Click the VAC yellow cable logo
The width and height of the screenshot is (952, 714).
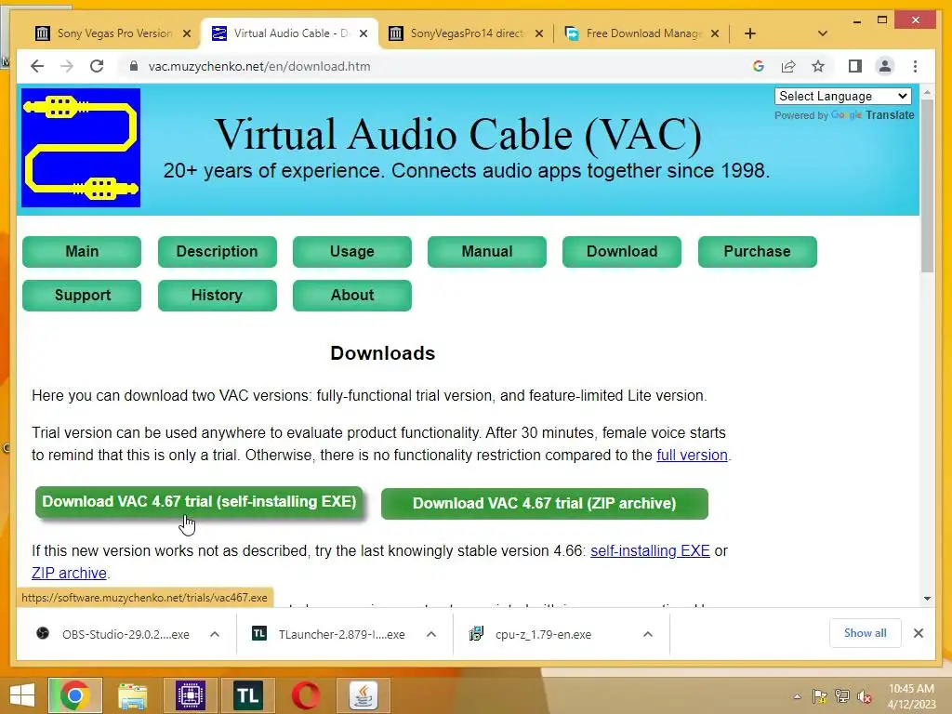click(x=81, y=148)
